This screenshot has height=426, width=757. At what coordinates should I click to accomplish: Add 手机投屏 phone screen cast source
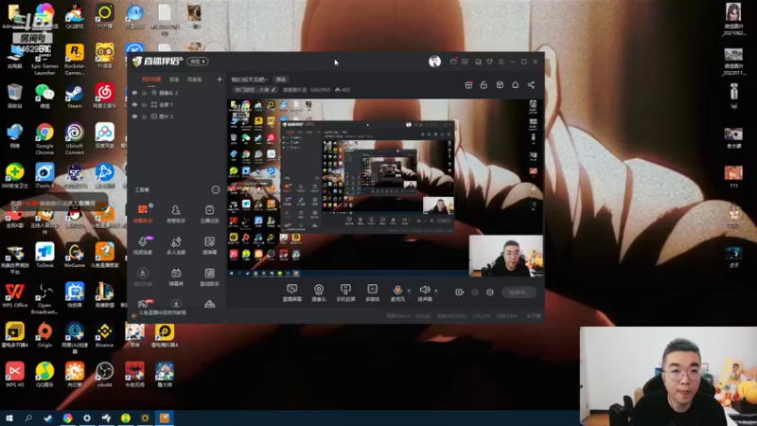coord(345,293)
